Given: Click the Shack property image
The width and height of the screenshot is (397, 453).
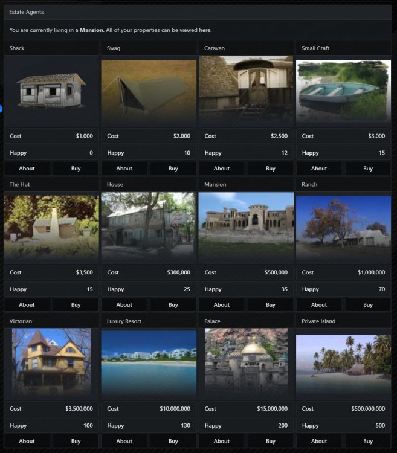Looking at the screenshot, I should [51, 92].
